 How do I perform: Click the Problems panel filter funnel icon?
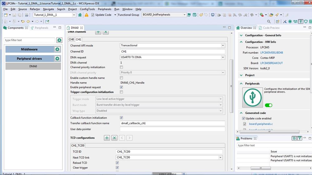(300, 138)
